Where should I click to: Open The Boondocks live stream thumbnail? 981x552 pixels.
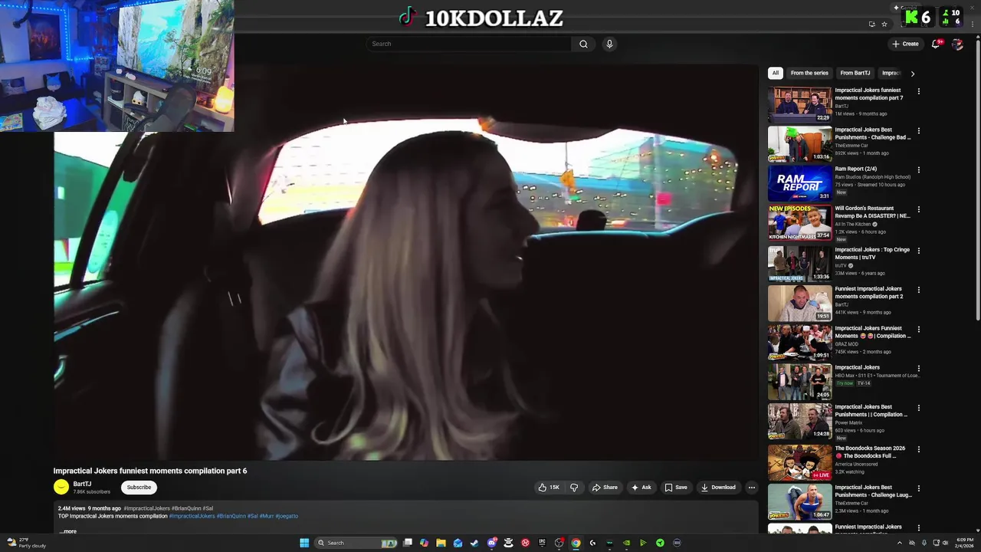point(799,462)
